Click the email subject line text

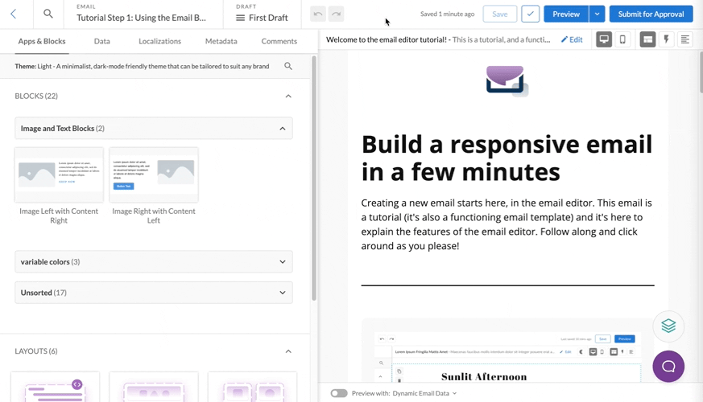(x=438, y=39)
